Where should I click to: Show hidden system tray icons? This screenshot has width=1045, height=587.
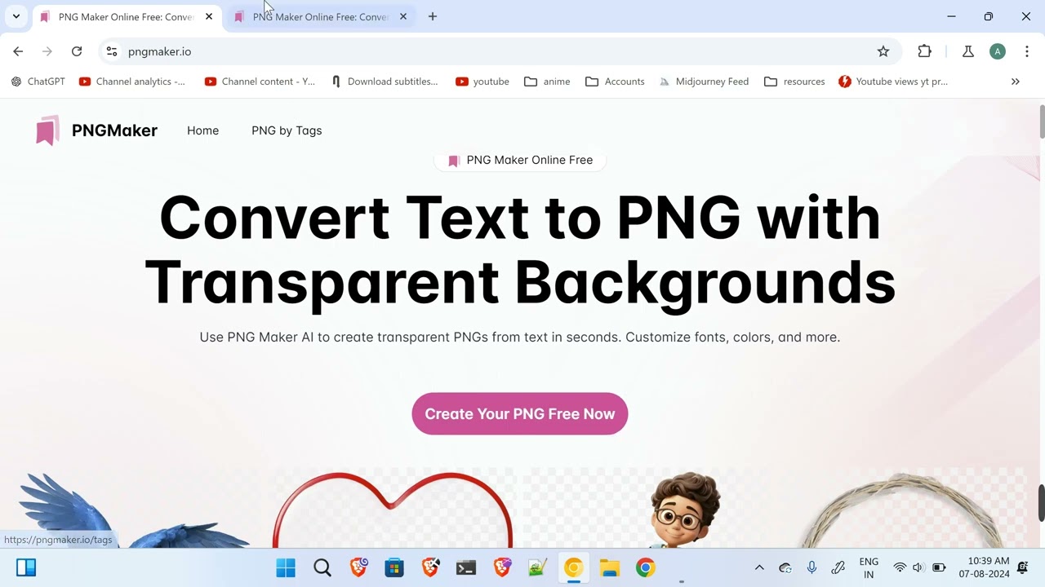pos(758,567)
